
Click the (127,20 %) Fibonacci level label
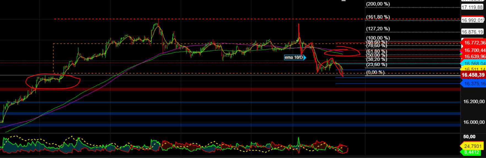click(x=378, y=29)
